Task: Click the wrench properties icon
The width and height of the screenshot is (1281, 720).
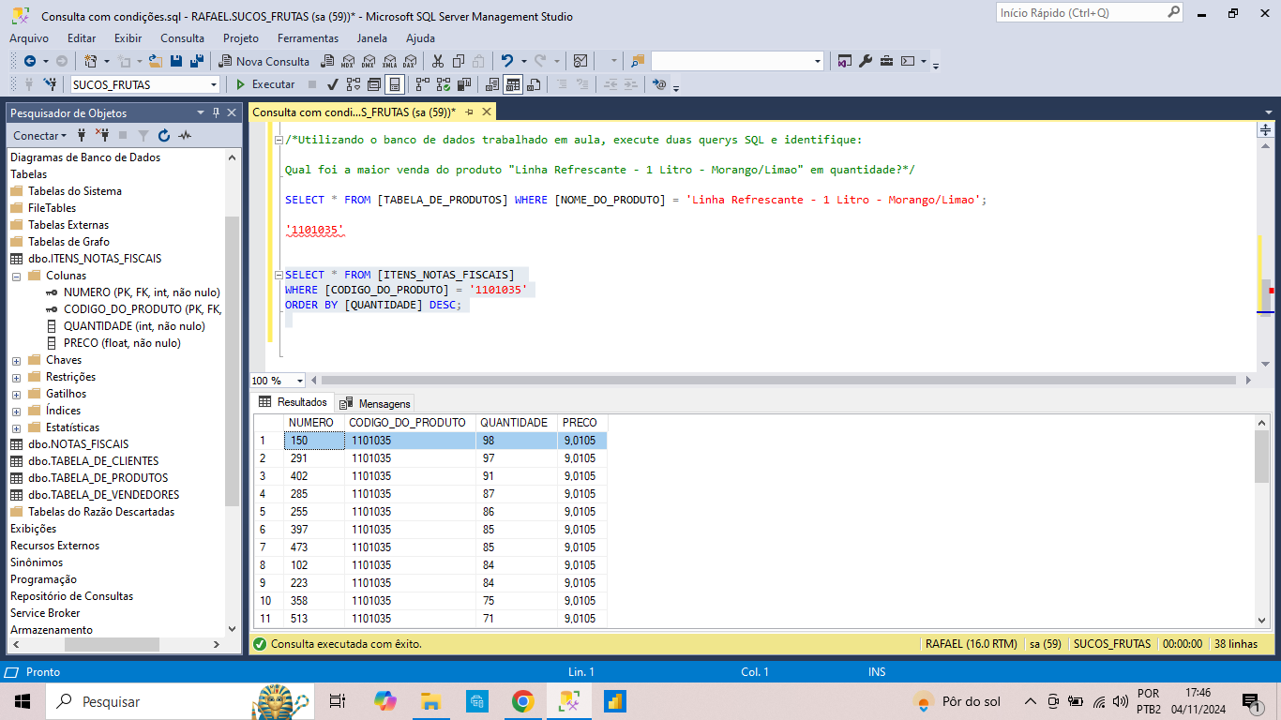Action: tap(866, 61)
